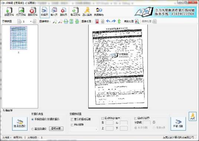Select the page 1 thumbnail in left panel

pos(19,38)
